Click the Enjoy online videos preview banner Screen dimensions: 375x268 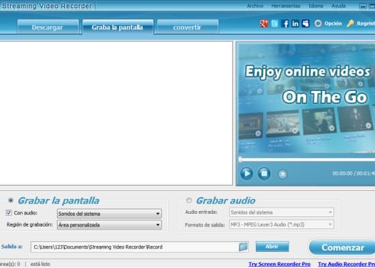point(307,98)
